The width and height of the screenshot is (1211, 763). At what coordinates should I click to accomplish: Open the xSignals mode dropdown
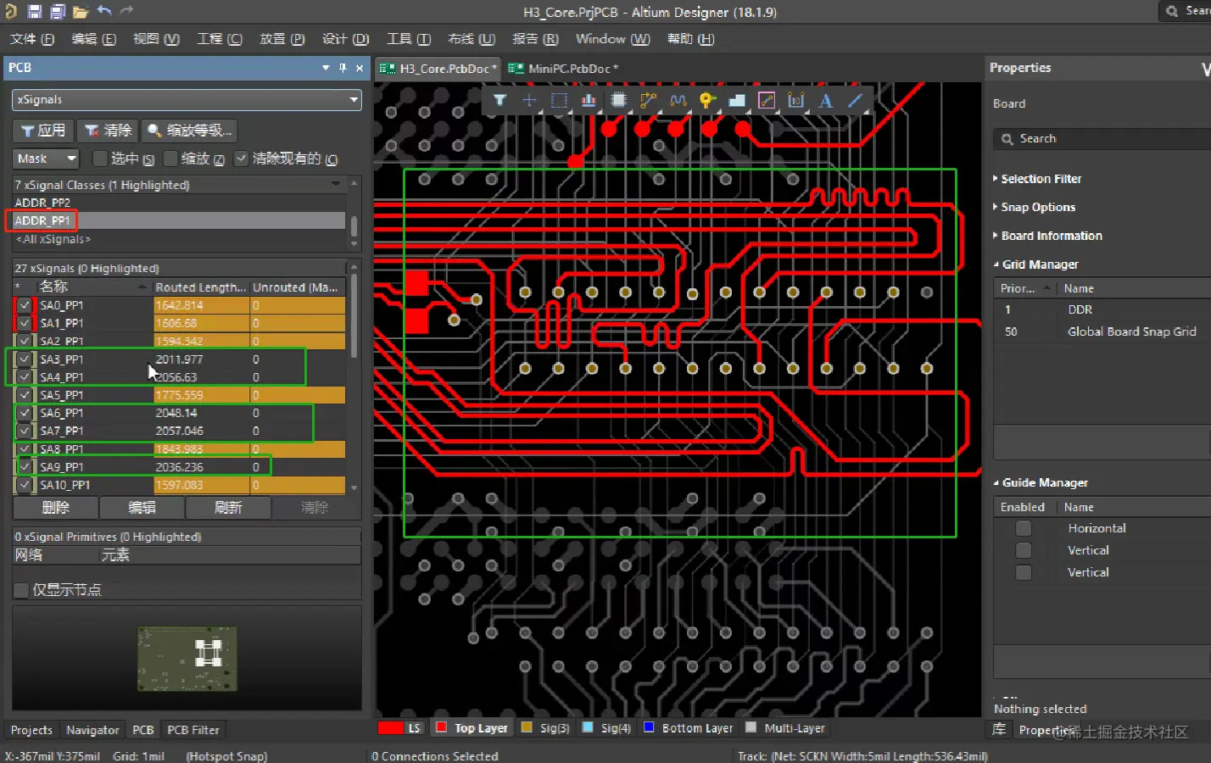coord(354,100)
